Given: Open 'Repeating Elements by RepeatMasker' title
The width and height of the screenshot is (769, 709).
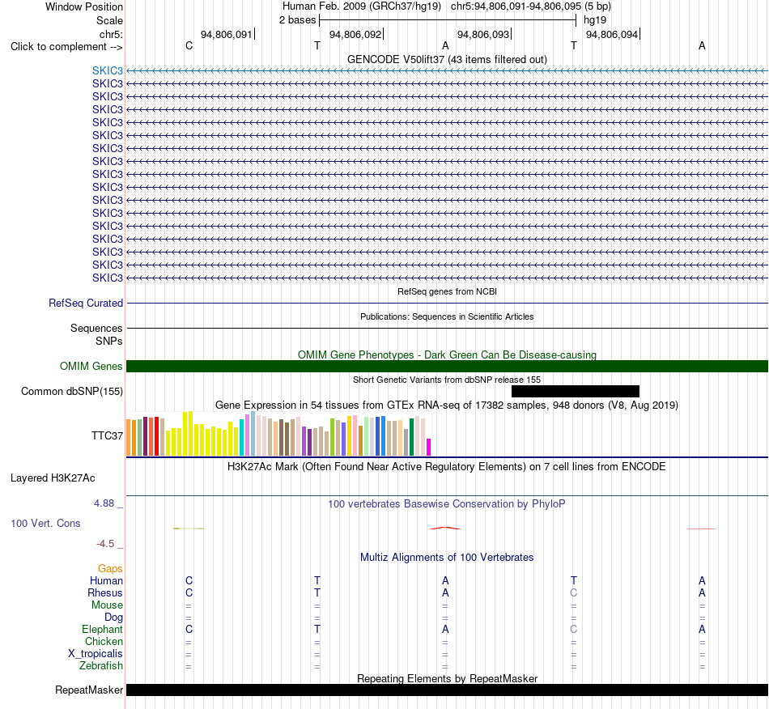Looking at the screenshot, I should (447, 678).
